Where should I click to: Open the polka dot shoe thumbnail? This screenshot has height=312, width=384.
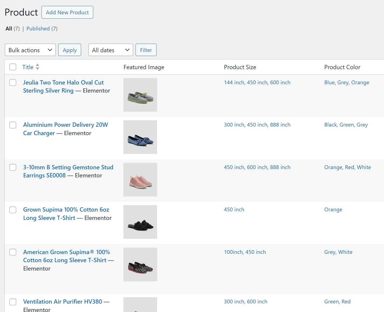pyautogui.click(x=140, y=264)
